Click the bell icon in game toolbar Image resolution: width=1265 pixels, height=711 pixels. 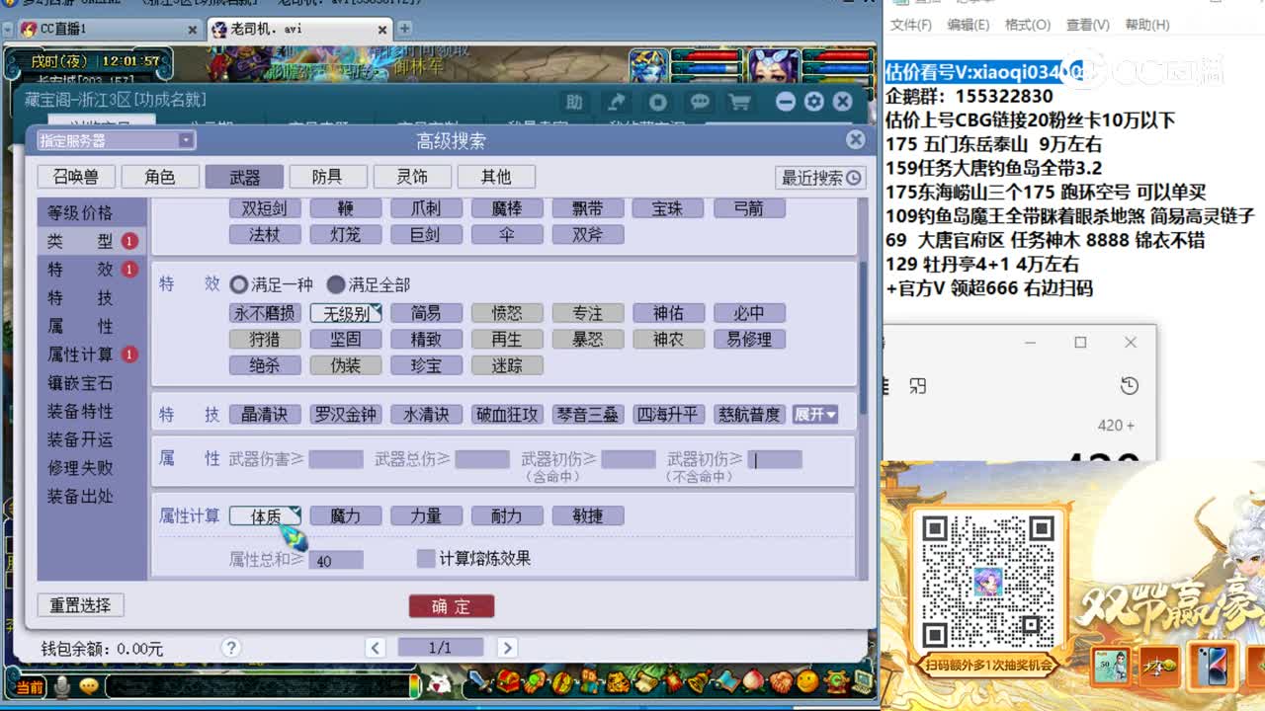pos(699,681)
